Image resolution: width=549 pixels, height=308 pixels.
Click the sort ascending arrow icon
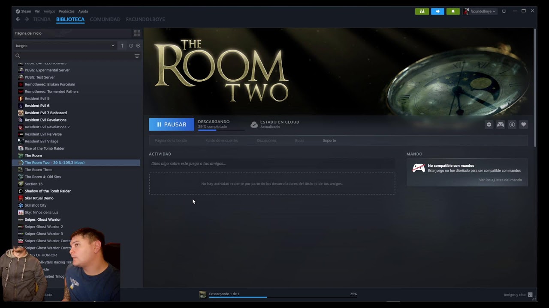pyautogui.click(x=122, y=45)
